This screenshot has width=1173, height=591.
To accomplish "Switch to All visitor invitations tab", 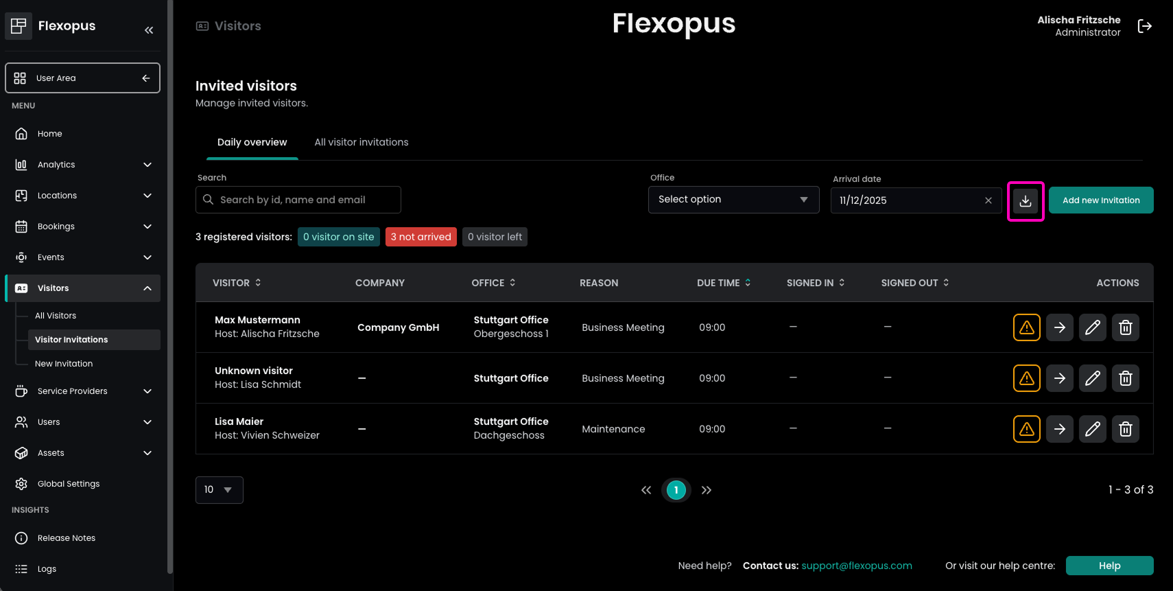I will pos(361,142).
